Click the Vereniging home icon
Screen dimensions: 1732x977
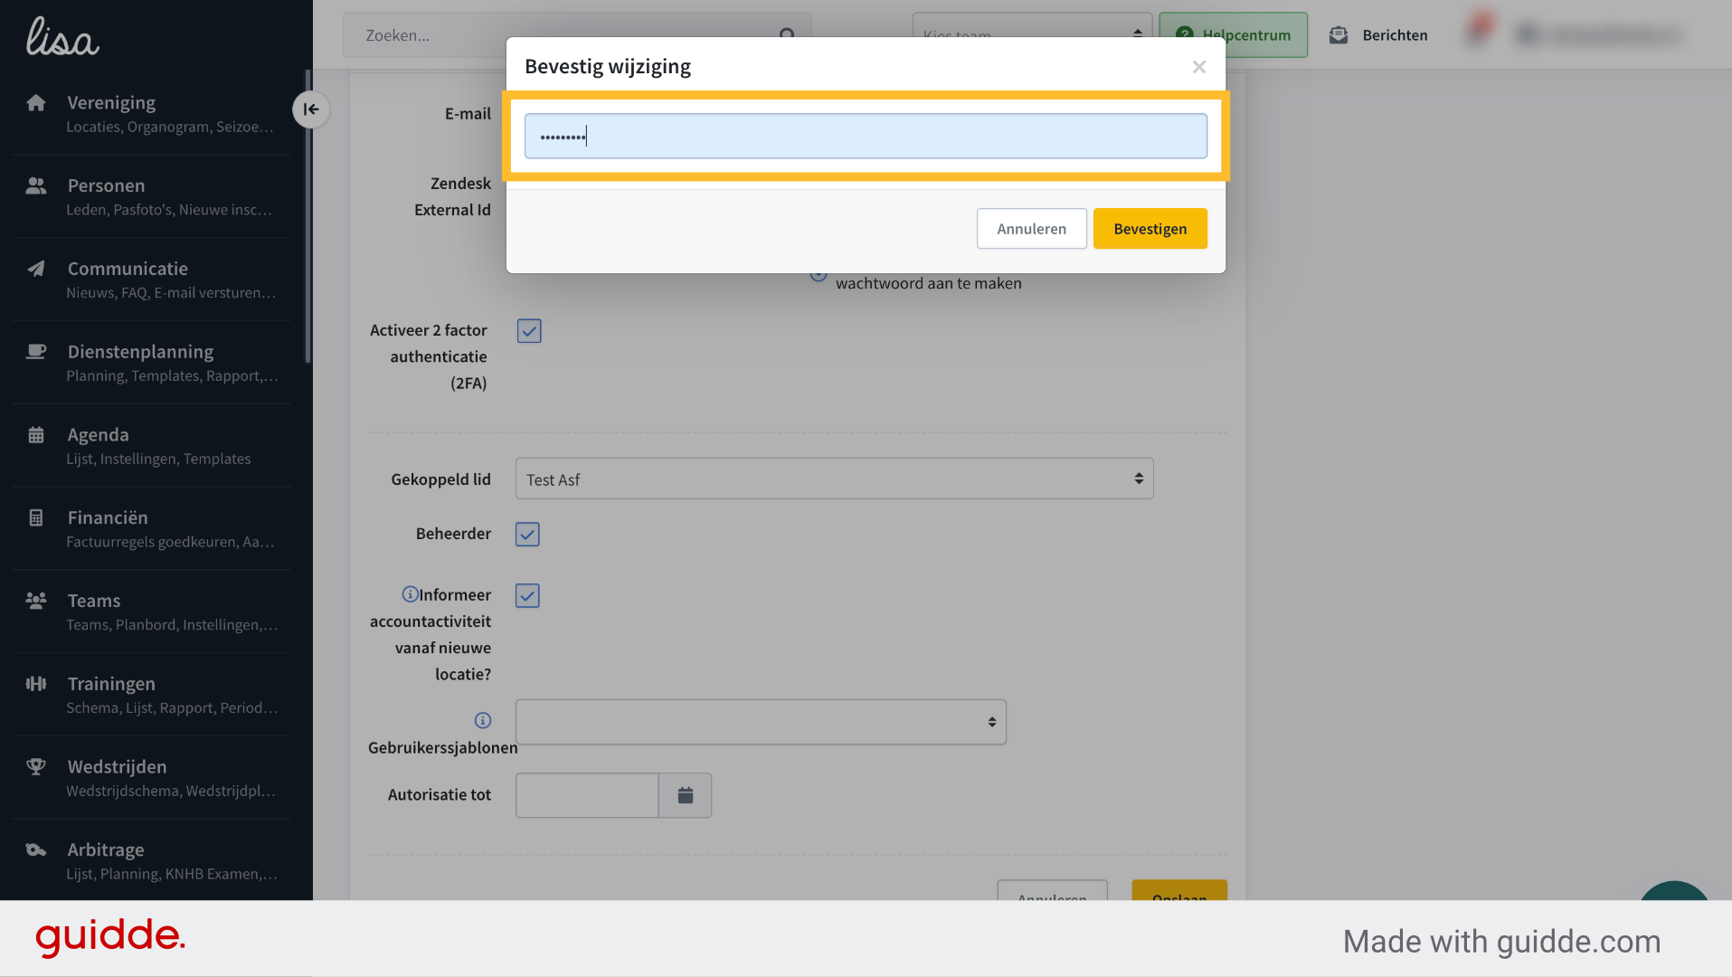point(36,103)
